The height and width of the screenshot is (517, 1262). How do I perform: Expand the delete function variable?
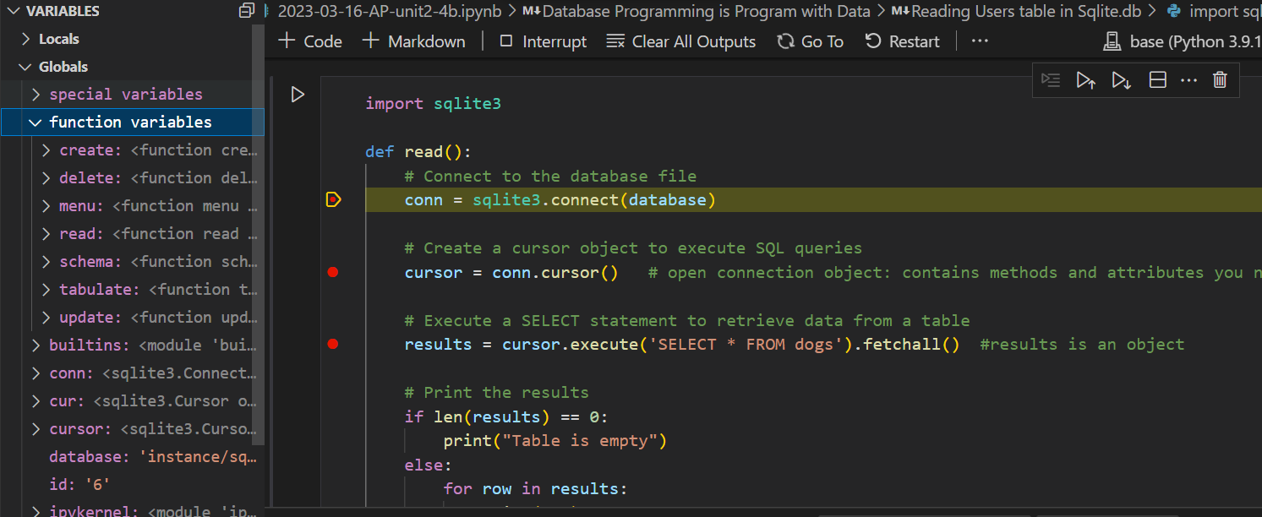(46, 178)
